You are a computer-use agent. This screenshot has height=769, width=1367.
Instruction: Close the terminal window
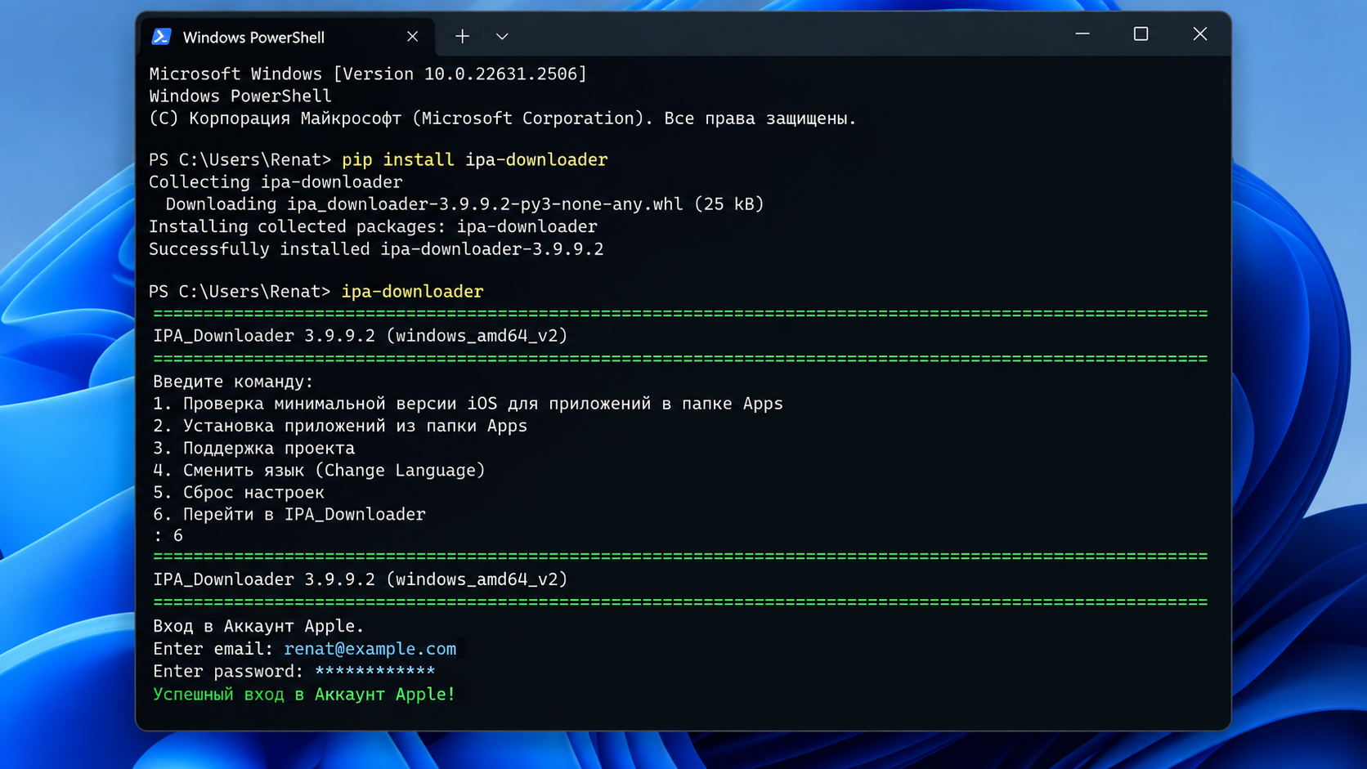click(1199, 34)
